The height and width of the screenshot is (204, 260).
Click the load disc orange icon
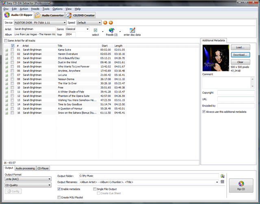(x=111, y=23)
